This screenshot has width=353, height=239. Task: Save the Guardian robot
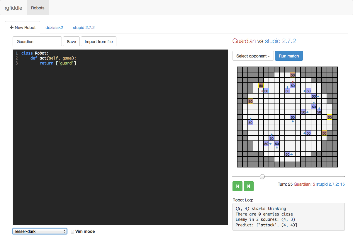(71, 42)
